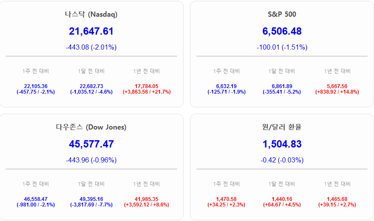Click the S&P 500 card title
The height and width of the screenshot is (221, 374).
pyautogui.click(x=282, y=14)
